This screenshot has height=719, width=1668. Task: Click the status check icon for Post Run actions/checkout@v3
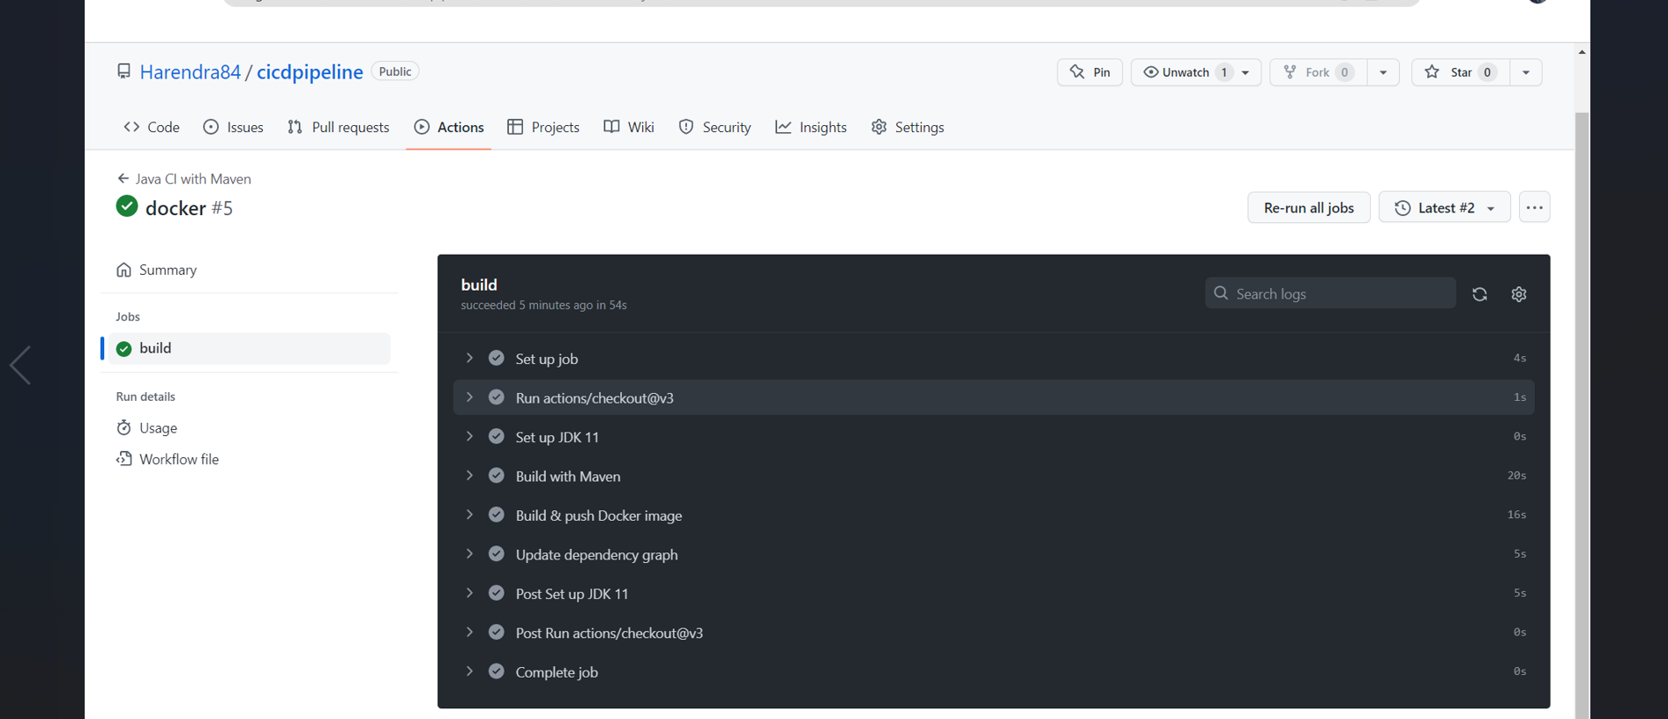click(x=497, y=632)
